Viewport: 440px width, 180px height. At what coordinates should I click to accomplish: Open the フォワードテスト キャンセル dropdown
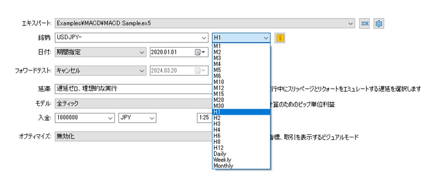(x=141, y=71)
